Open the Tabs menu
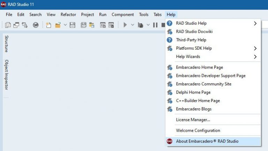 click(x=157, y=15)
